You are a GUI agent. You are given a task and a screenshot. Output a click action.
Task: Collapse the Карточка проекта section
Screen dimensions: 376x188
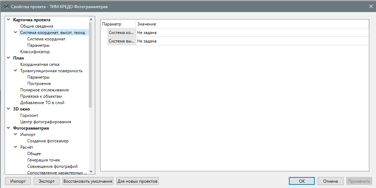tap(8, 20)
